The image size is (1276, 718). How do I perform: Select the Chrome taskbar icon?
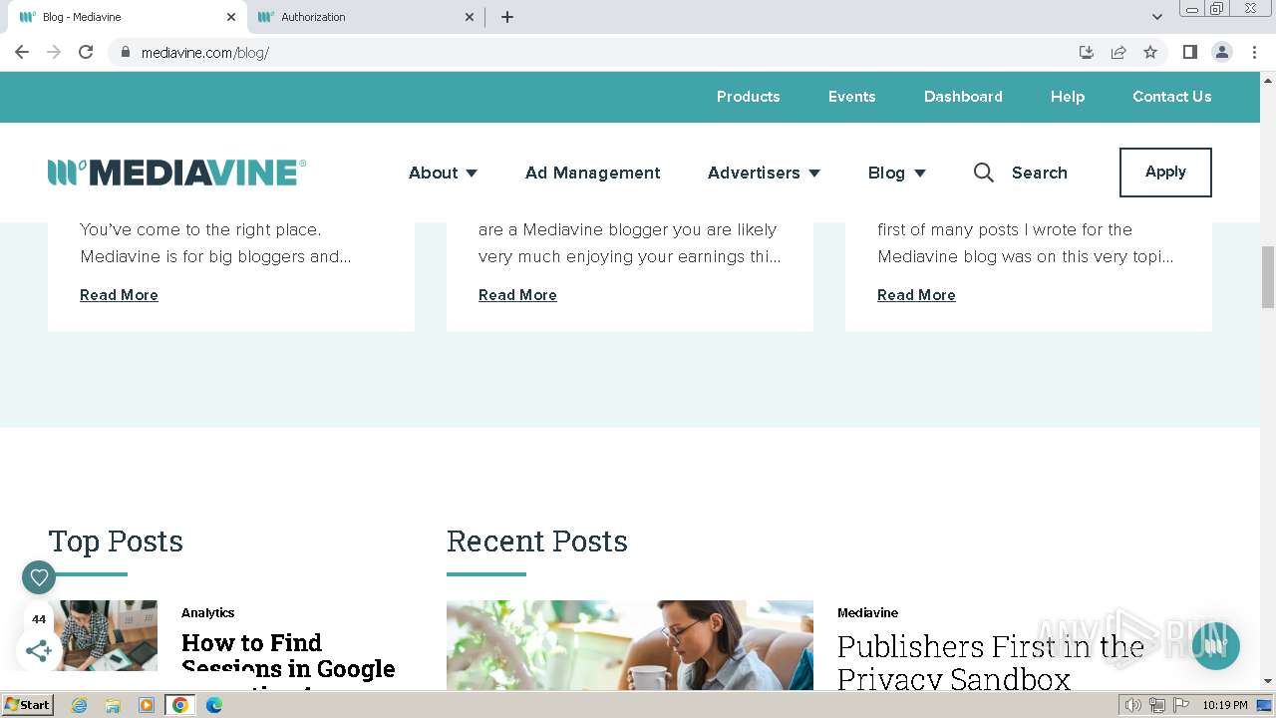pos(180,705)
